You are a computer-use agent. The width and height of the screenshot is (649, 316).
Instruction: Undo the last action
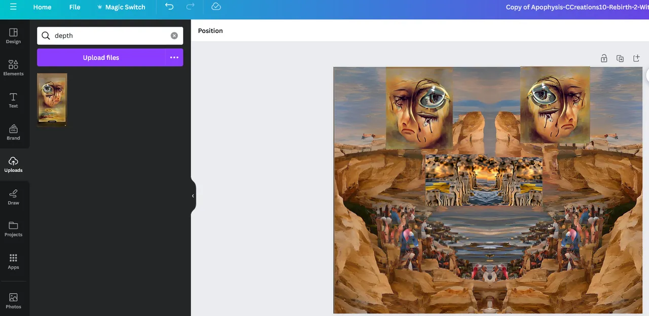pyautogui.click(x=169, y=7)
